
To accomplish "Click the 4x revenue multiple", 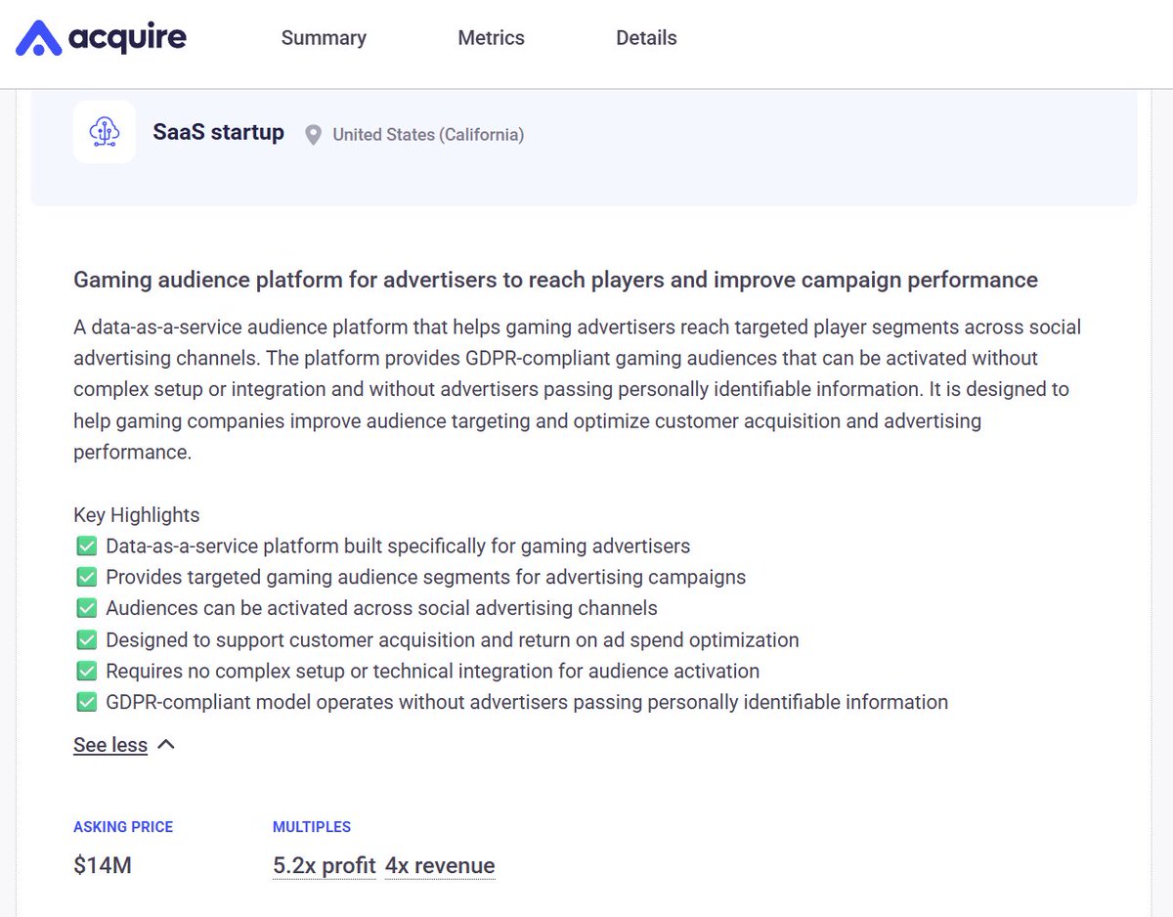I will [440, 866].
